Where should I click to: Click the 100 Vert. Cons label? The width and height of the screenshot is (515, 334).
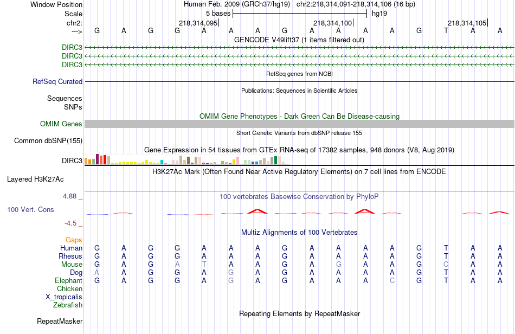pyautogui.click(x=30, y=209)
